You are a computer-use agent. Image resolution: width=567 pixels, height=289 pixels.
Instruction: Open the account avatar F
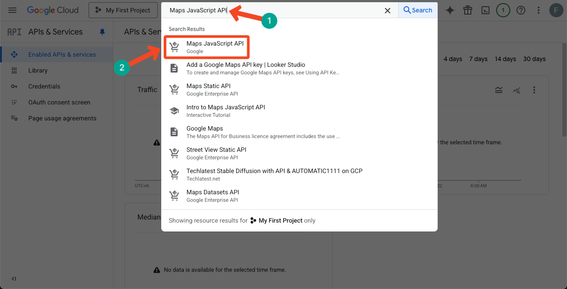click(556, 10)
